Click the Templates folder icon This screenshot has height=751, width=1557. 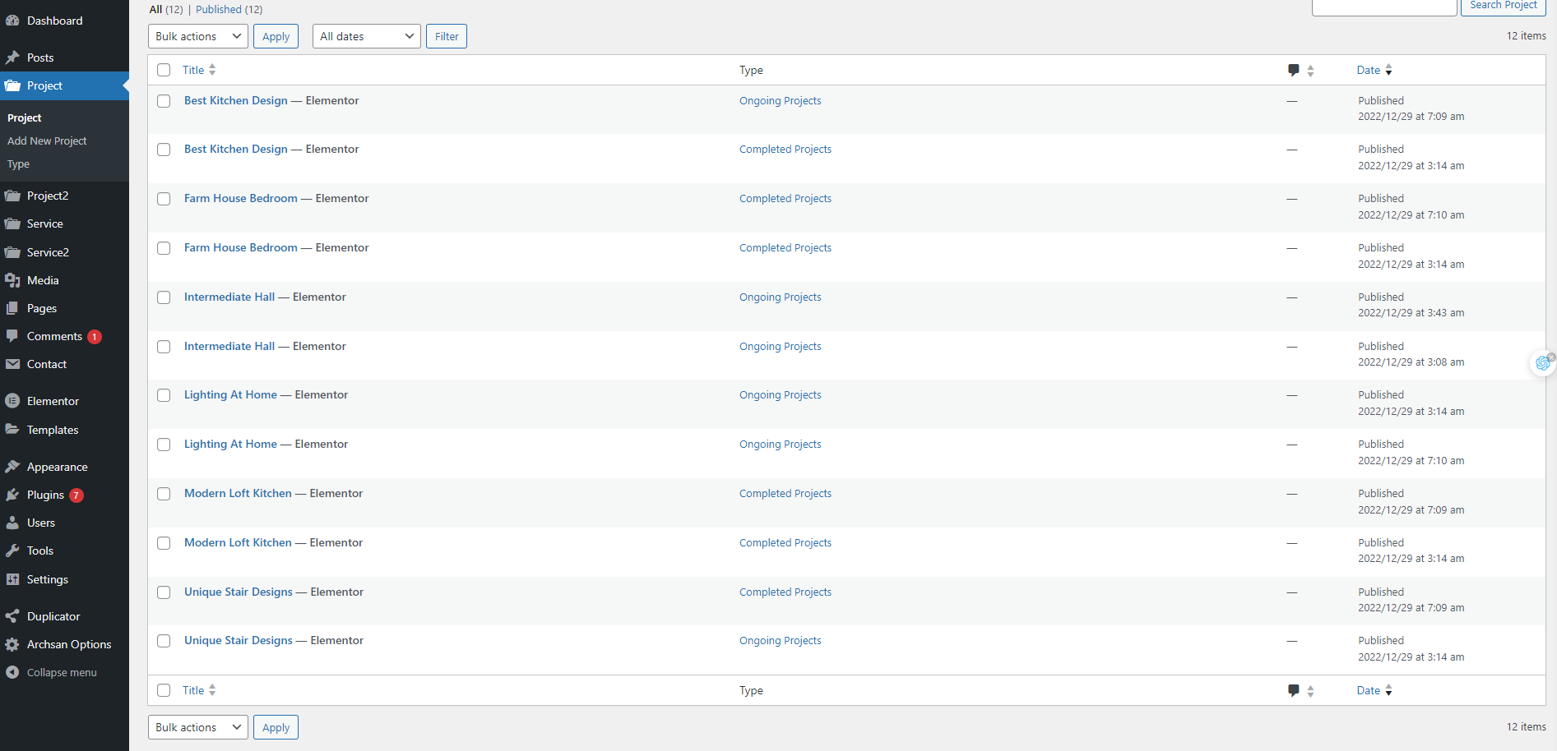12,430
